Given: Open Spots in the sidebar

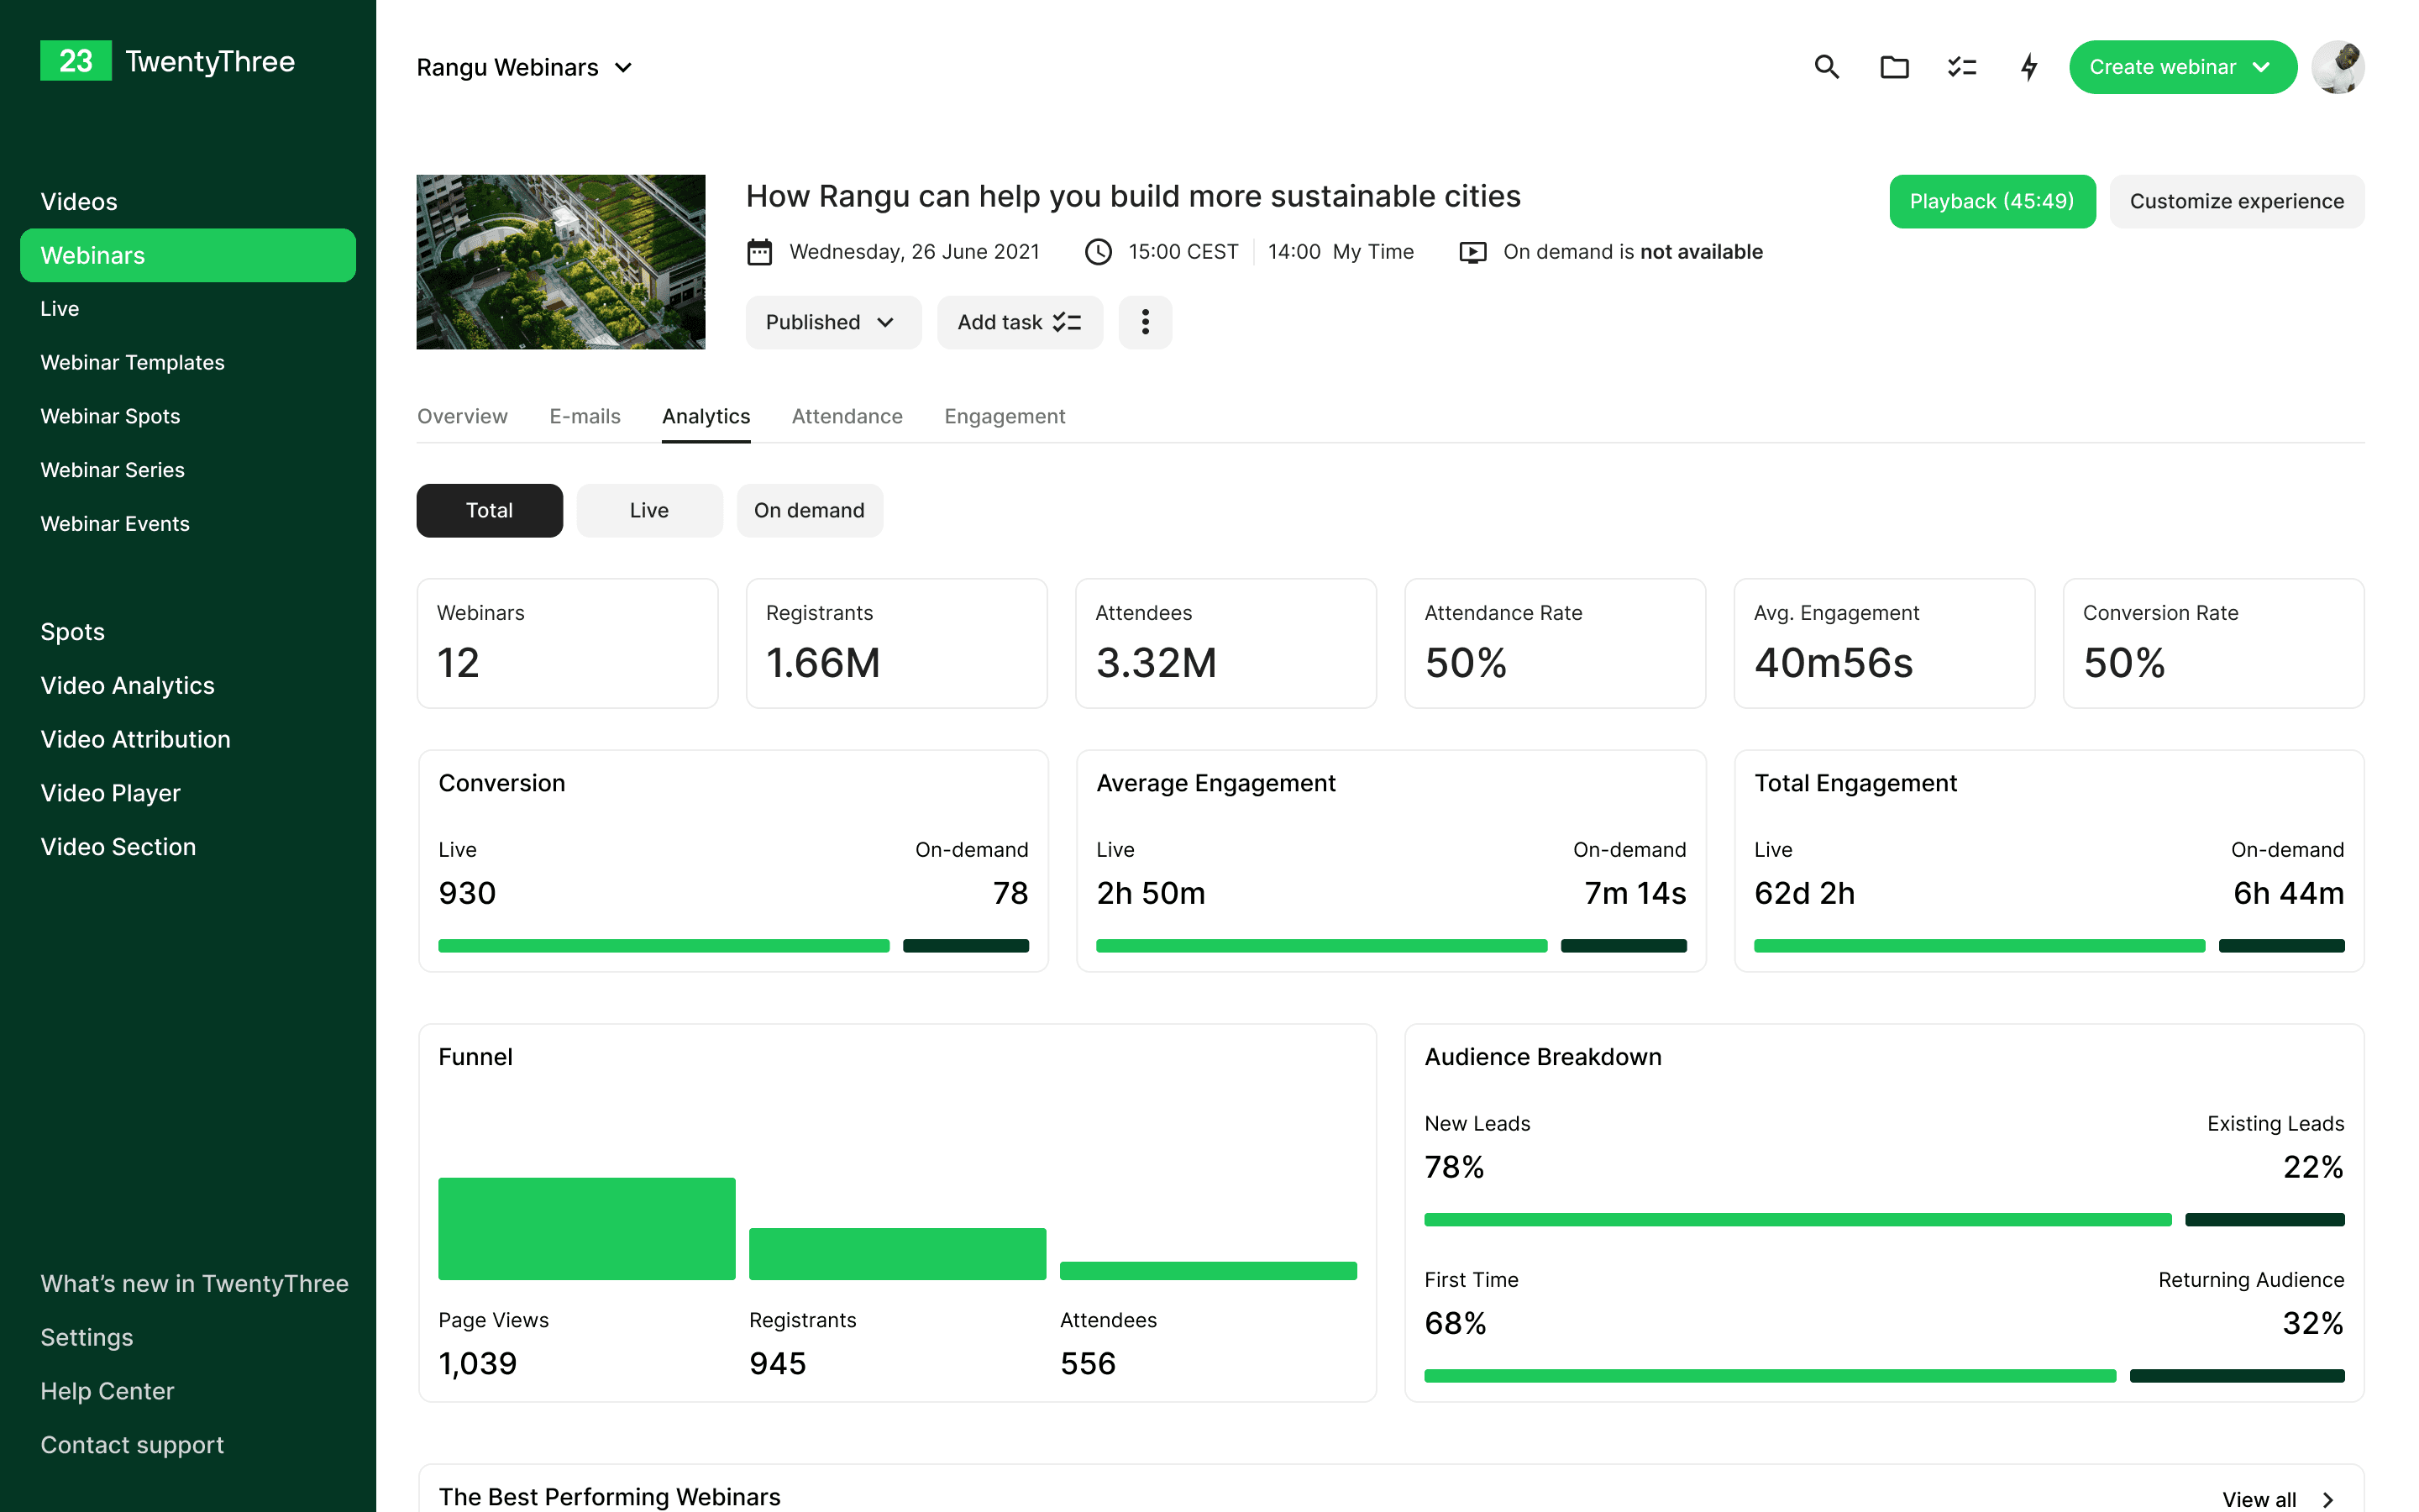Looking at the screenshot, I should coord(72,631).
